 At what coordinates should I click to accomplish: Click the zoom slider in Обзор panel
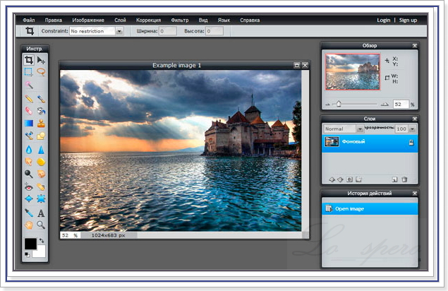[x=339, y=103]
